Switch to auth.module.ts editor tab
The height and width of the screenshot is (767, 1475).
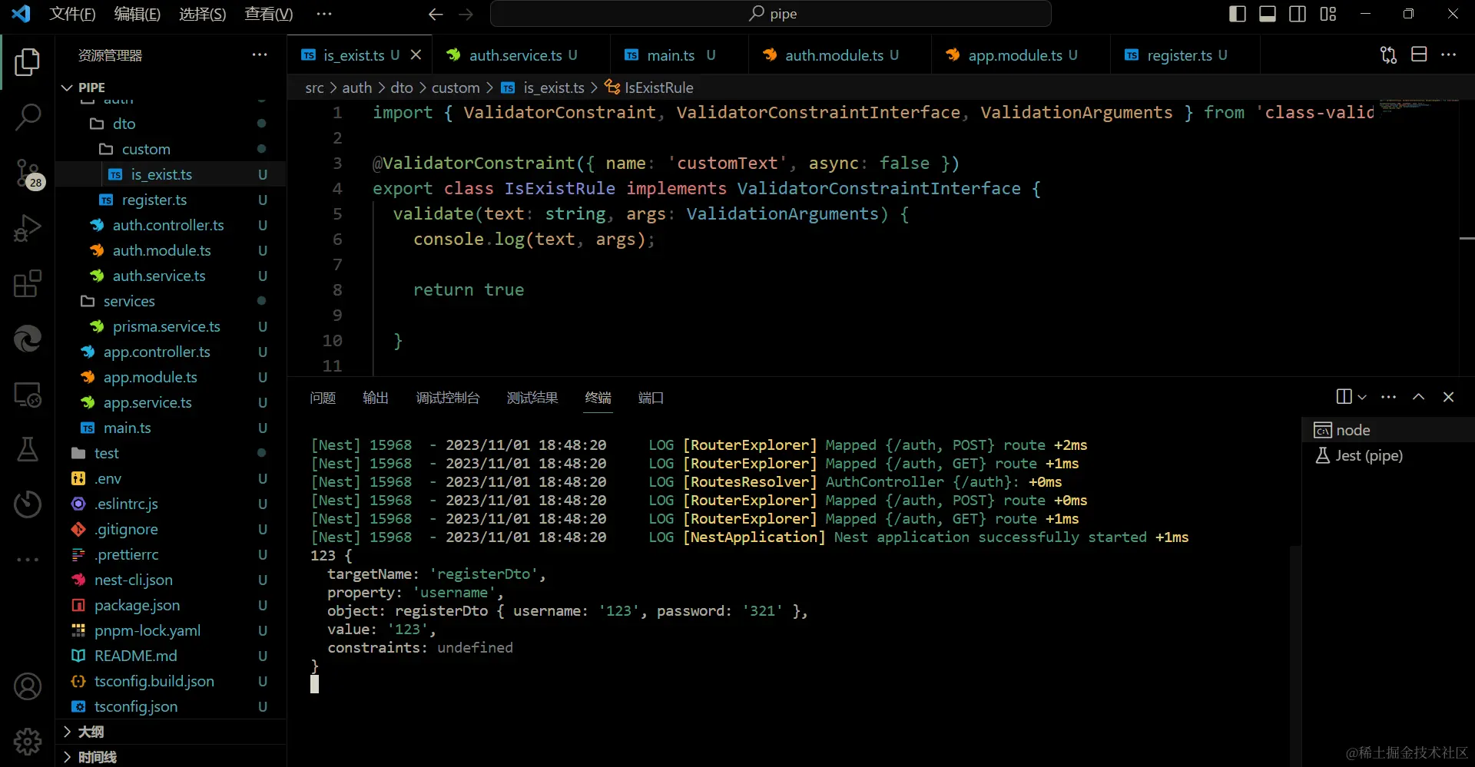coord(840,55)
